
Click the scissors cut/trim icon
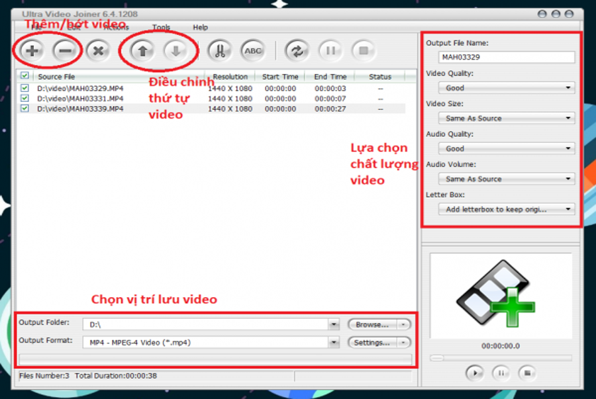[x=220, y=50]
